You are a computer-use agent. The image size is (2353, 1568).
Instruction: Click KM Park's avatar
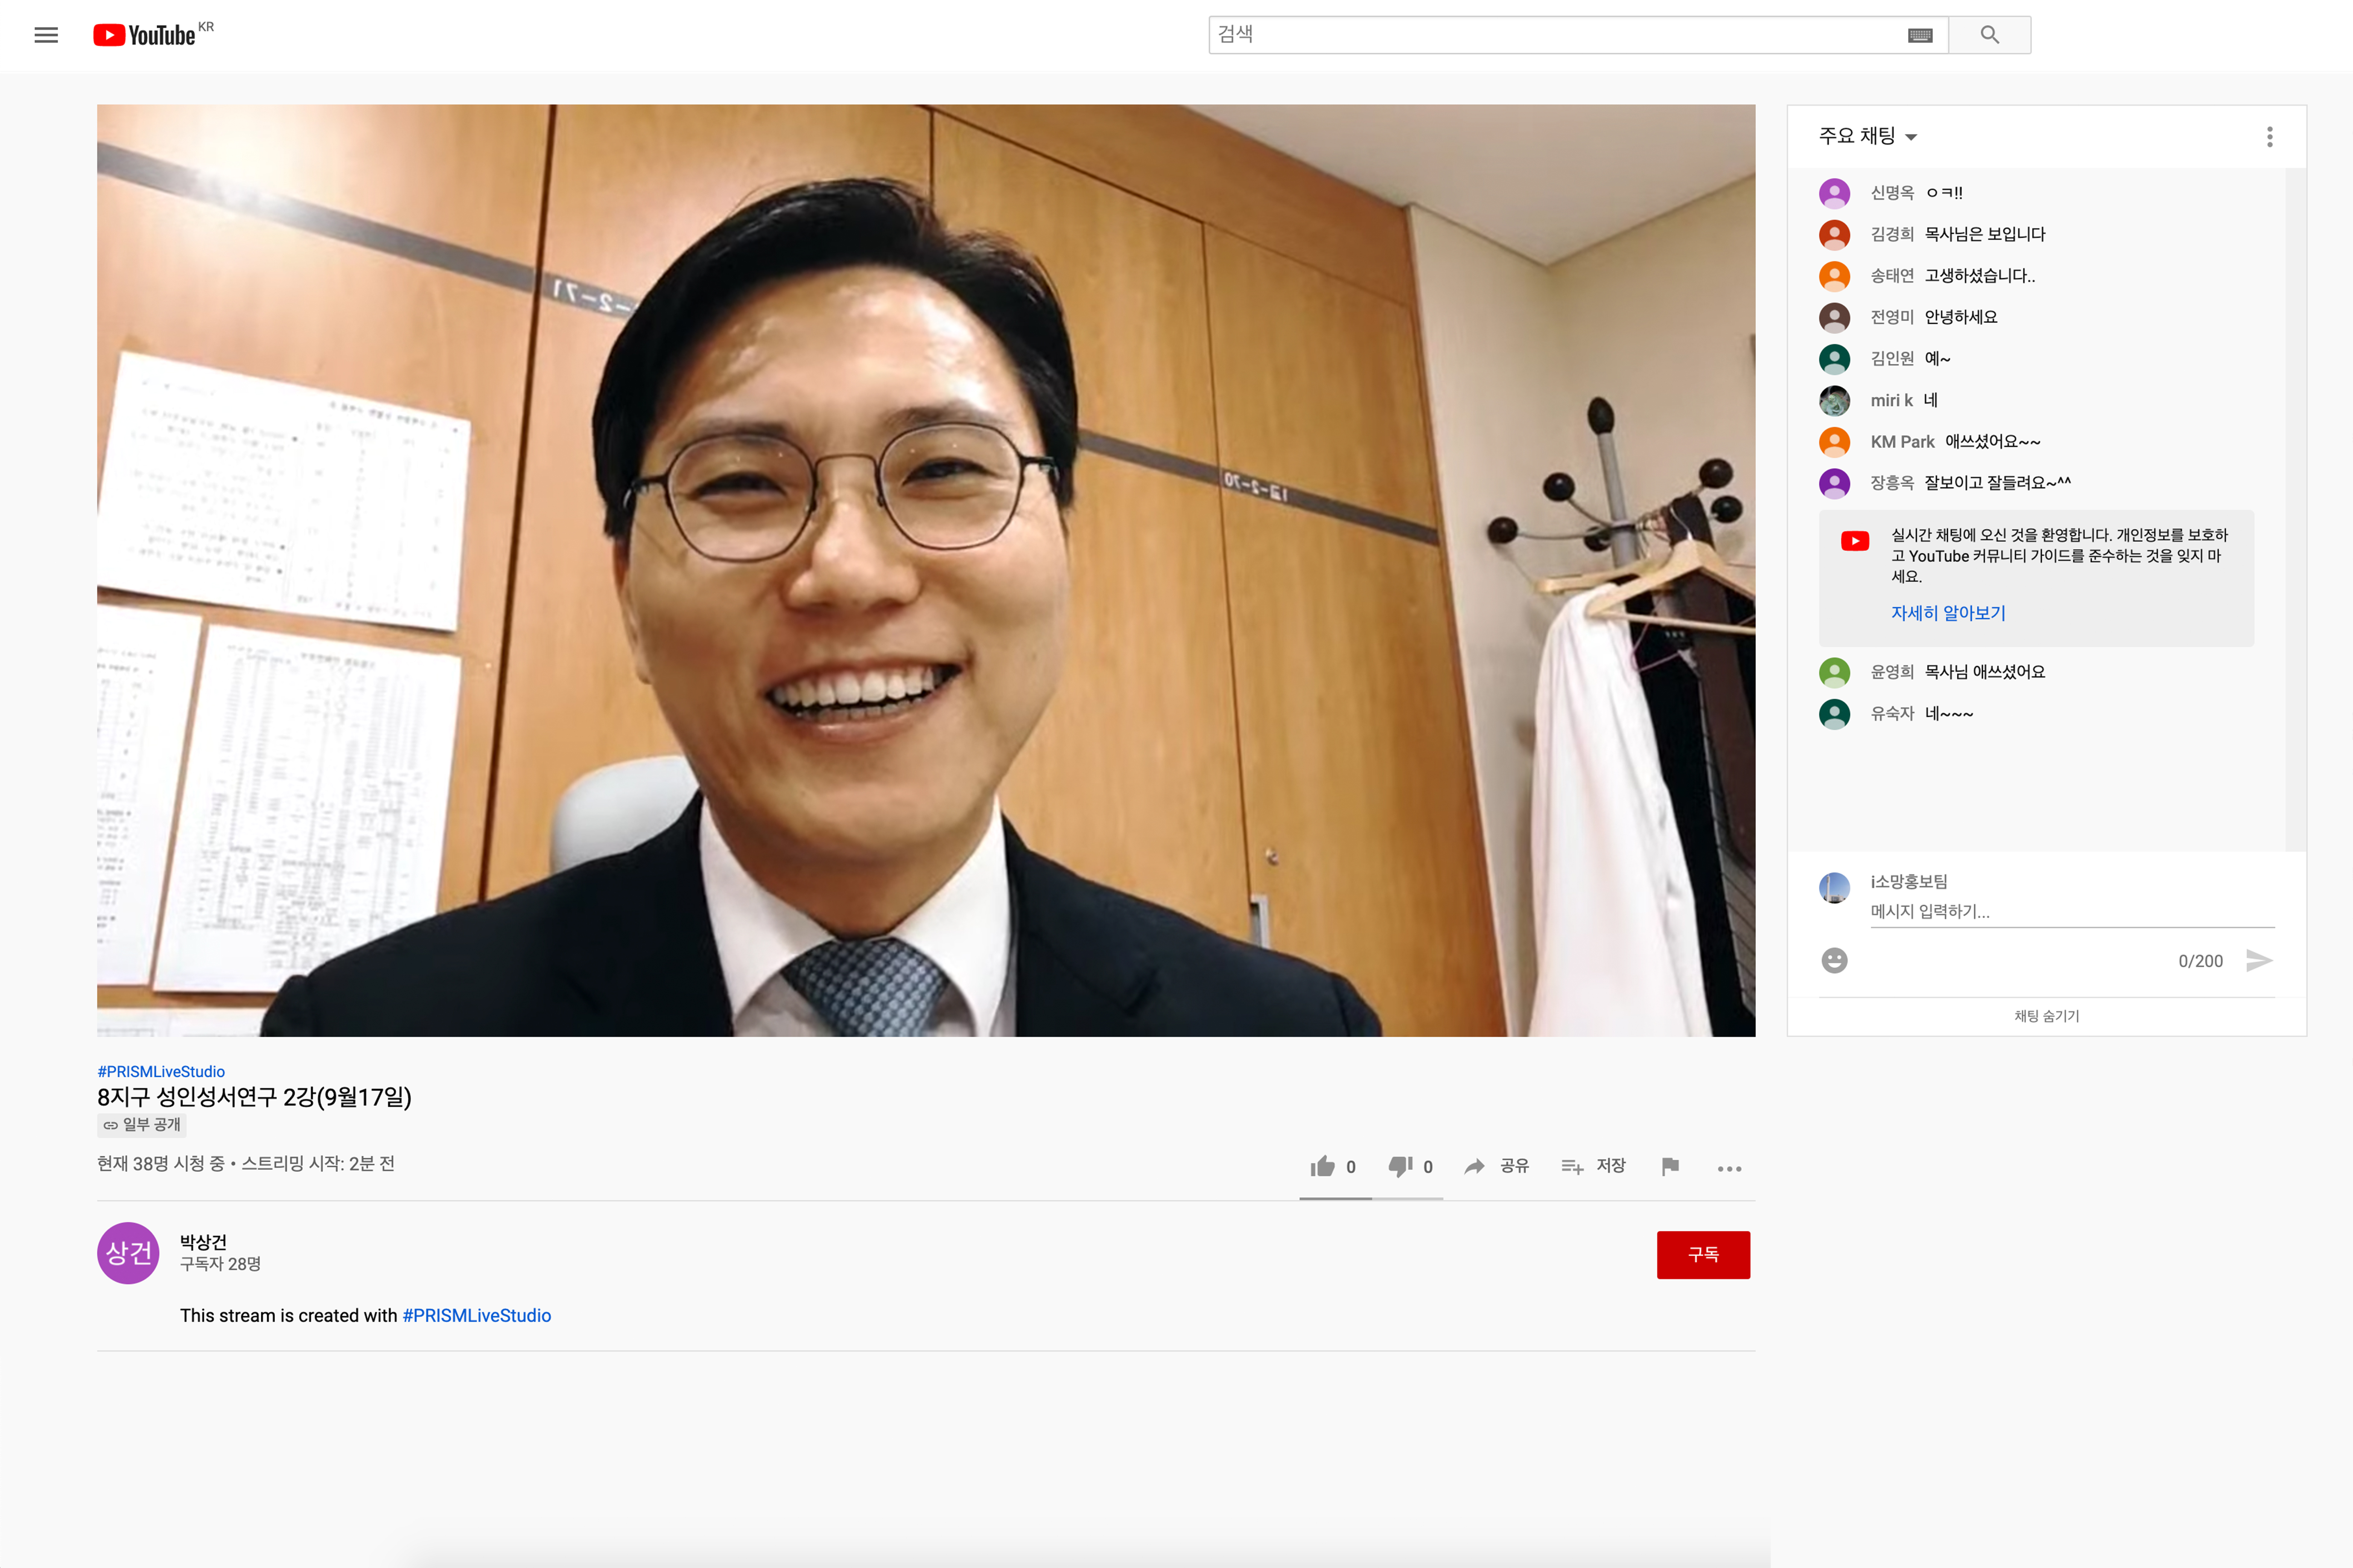(x=1834, y=442)
